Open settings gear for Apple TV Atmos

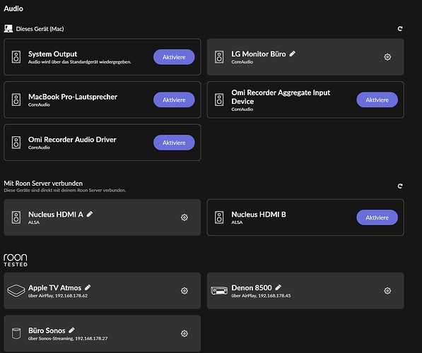[184, 291]
